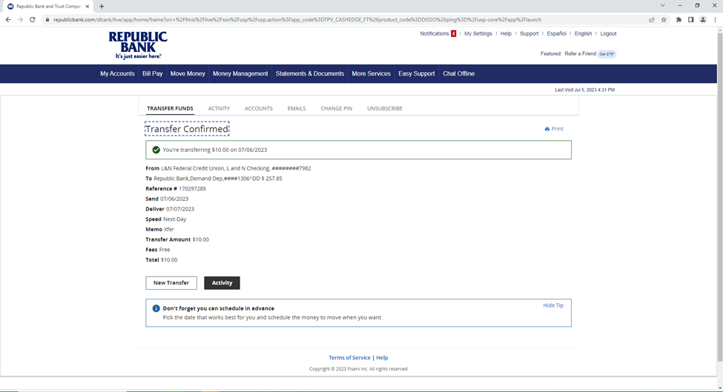Image resolution: width=723 pixels, height=392 pixels.
Task: Open the tab search chevron in title bar
Action: click(663, 5)
